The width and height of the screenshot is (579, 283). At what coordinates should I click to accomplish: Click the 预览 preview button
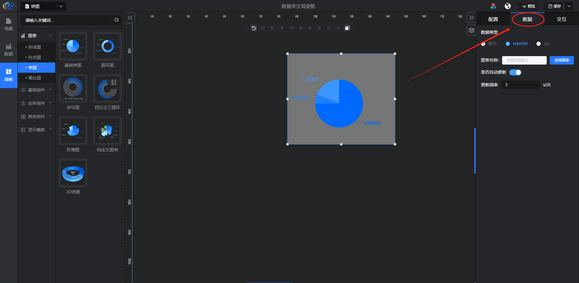(x=529, y=6)
